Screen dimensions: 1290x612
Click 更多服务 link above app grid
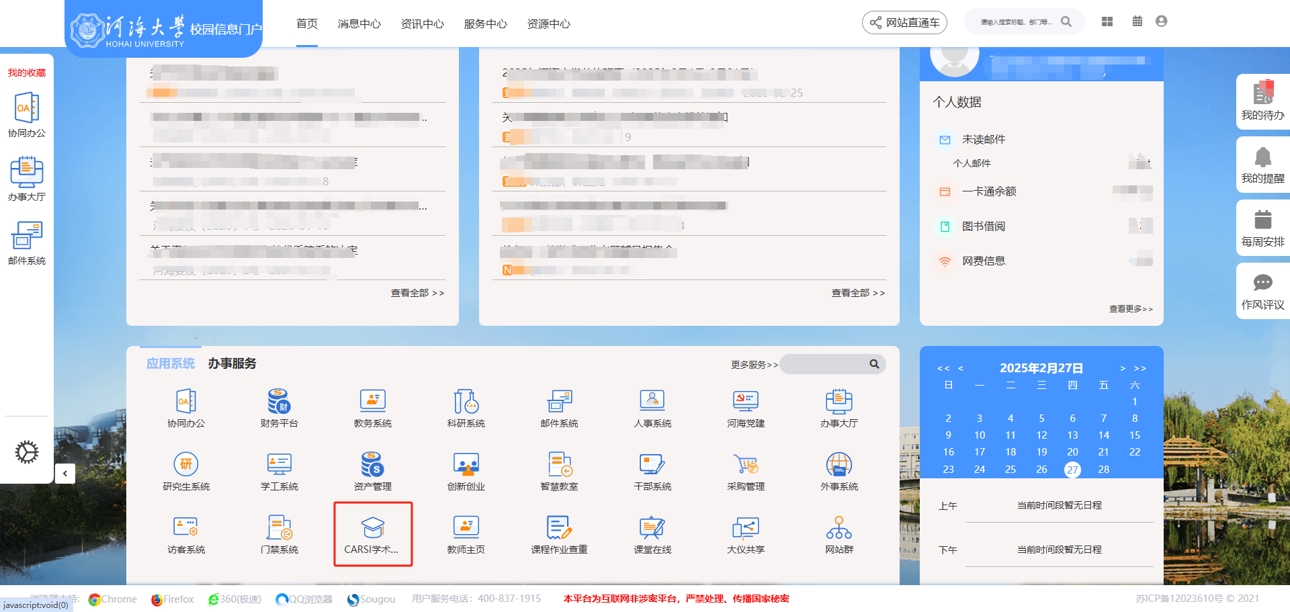click(754, 365)
